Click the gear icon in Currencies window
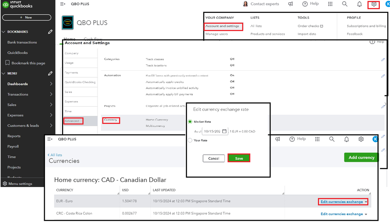 [361, 139]
